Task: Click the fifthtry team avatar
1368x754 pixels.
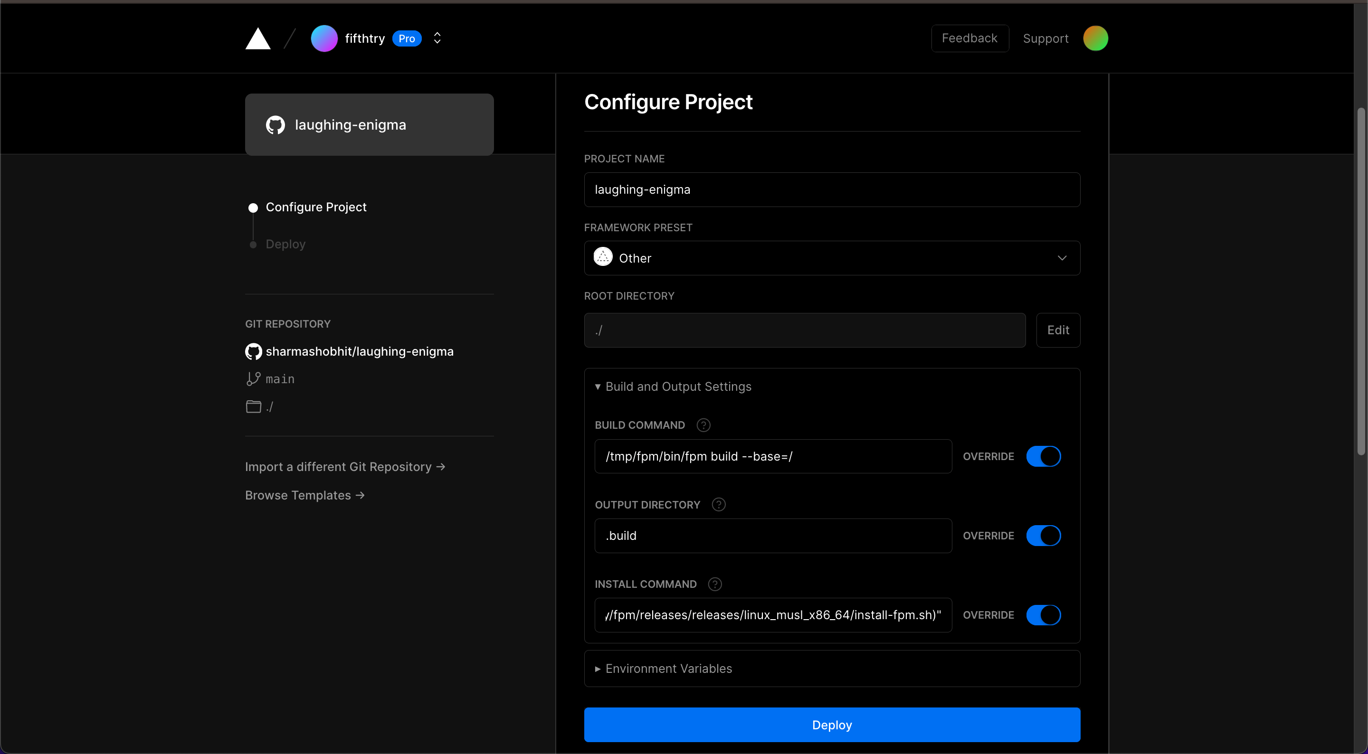Action: [x=324, y=38]
